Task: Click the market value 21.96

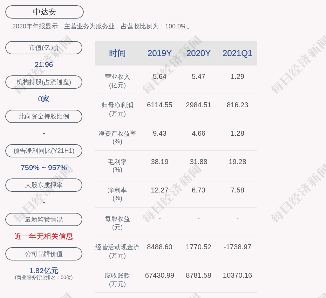Action: point(44,65)
